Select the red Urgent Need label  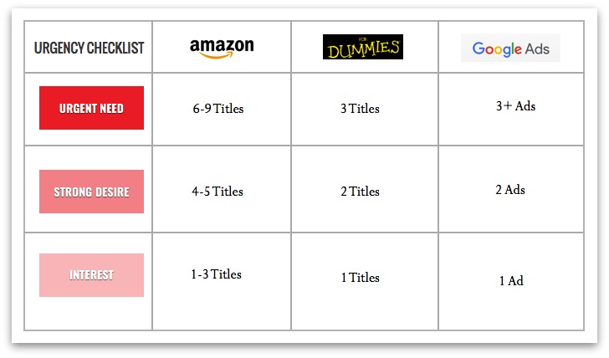click(91, 108)
